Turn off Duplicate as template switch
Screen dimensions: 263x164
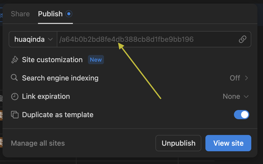click(x=241, y=115)
